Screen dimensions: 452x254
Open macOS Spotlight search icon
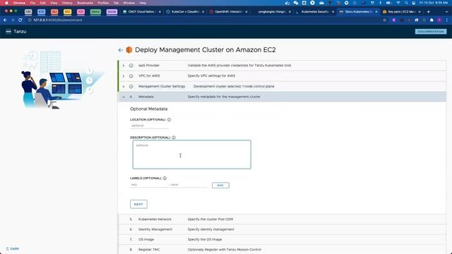coord(406,3)
